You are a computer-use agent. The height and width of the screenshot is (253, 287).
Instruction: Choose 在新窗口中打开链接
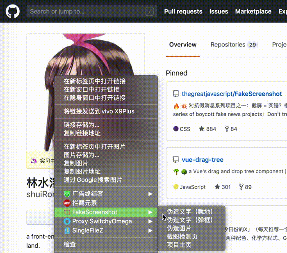[x=106, y=90]
